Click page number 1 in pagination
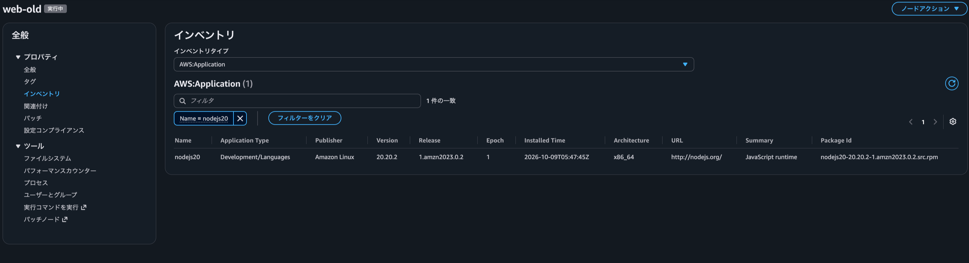Screen dimensions: 969x263 pos(923,122)
